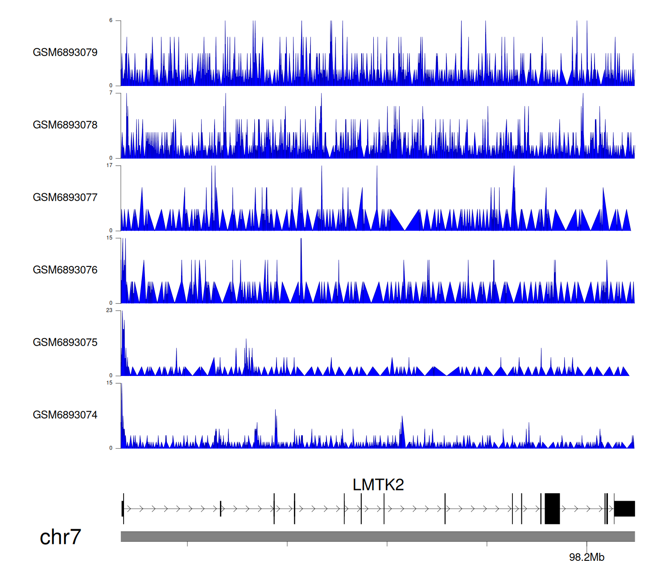Click the LMTK2 gene name label

[x=378, y=485]
